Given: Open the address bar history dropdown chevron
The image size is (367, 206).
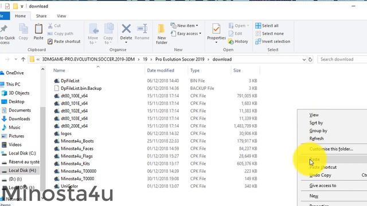Looking at the screenshot, I should click(x=304, y=60).
